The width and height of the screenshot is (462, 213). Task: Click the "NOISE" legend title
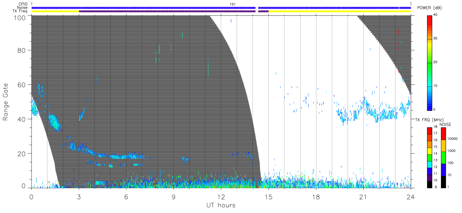(446, 124)
